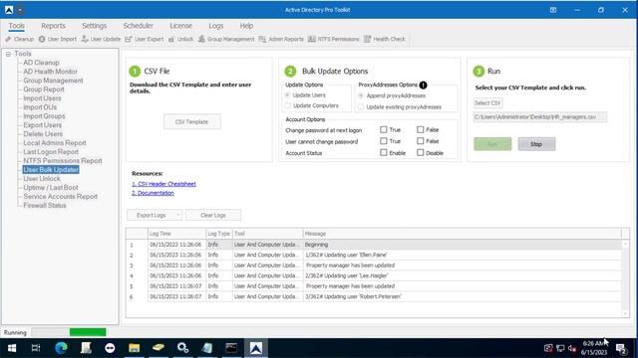The image size is (638, 358).
Task: Open the Documentation link
Action: (x=153, y=193)
